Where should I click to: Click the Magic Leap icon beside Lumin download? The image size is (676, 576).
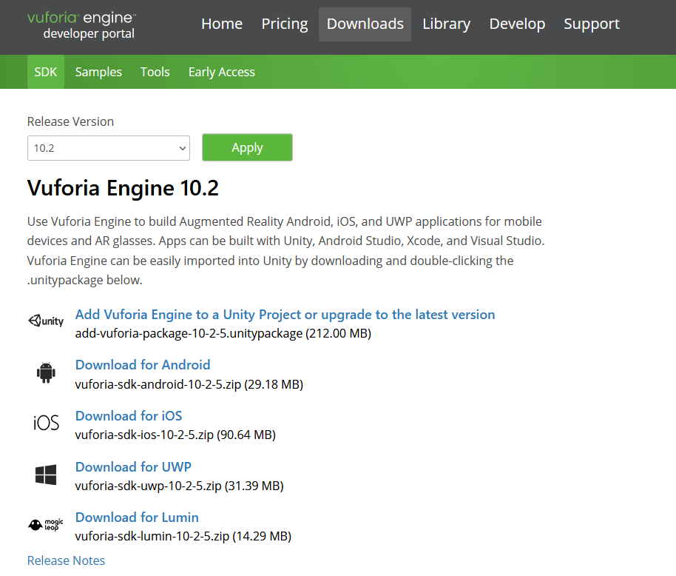[45, 524]
